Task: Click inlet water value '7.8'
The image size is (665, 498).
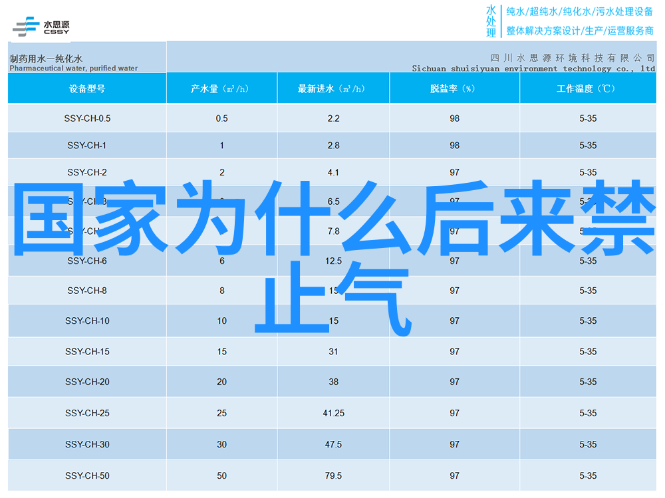Action: 333,231
